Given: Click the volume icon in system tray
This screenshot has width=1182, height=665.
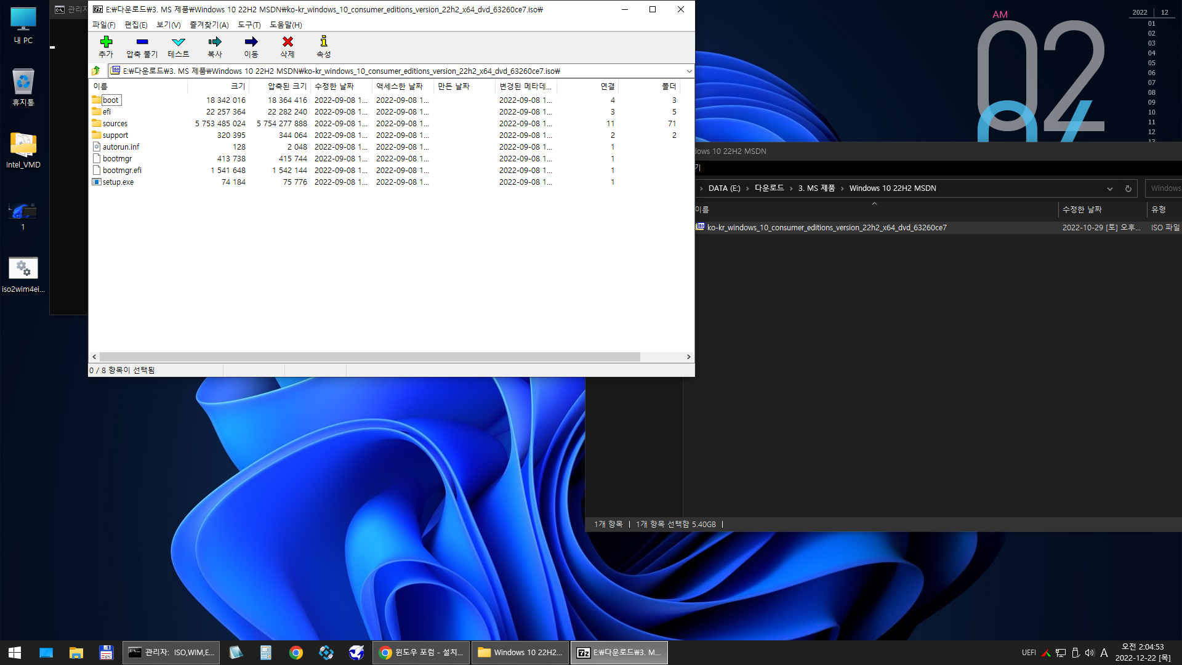Looking at the screenshot, I should 1090,653.
